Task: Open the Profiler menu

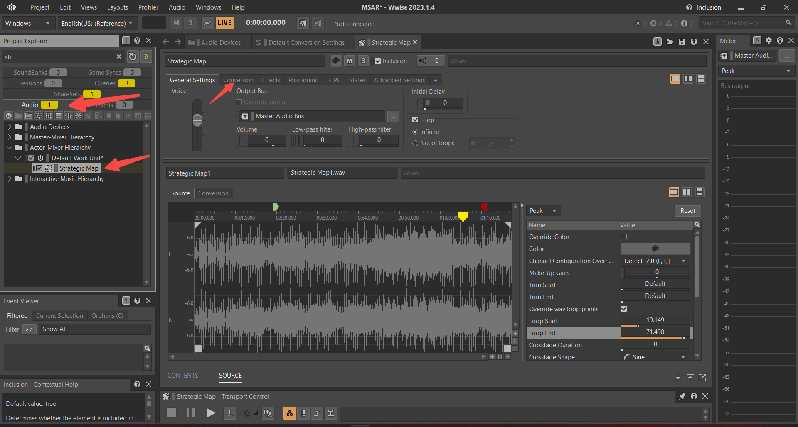Action: [x=148, y=7]
